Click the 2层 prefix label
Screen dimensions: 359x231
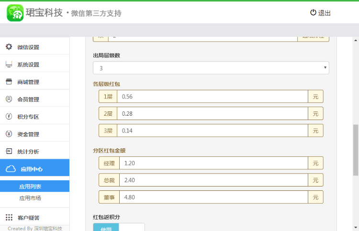pos(108,114)
